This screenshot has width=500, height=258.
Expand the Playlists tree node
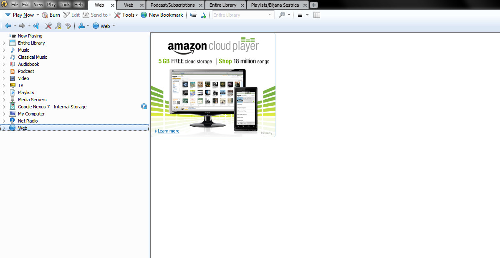click(4, 93)
